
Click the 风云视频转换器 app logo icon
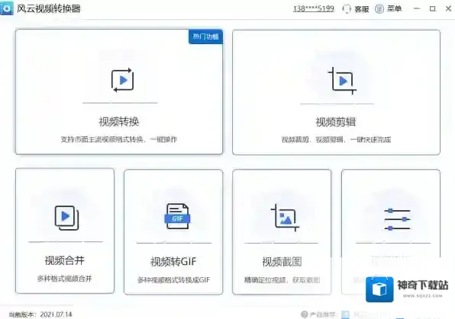tap(6, 8)
